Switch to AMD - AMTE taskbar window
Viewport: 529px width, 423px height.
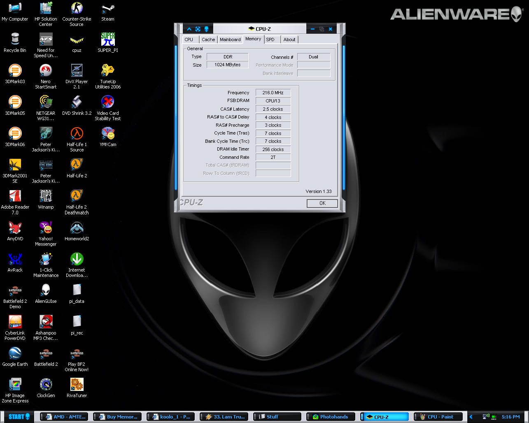65,417
